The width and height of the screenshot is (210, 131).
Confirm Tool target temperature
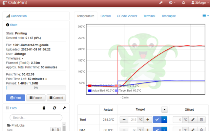click(x=157, y=120)
